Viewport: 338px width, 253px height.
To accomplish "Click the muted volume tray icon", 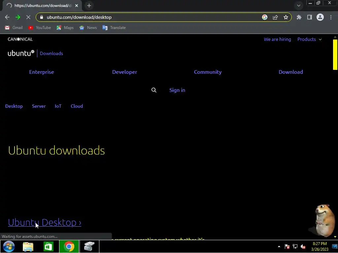I will [x=303, y=246].
